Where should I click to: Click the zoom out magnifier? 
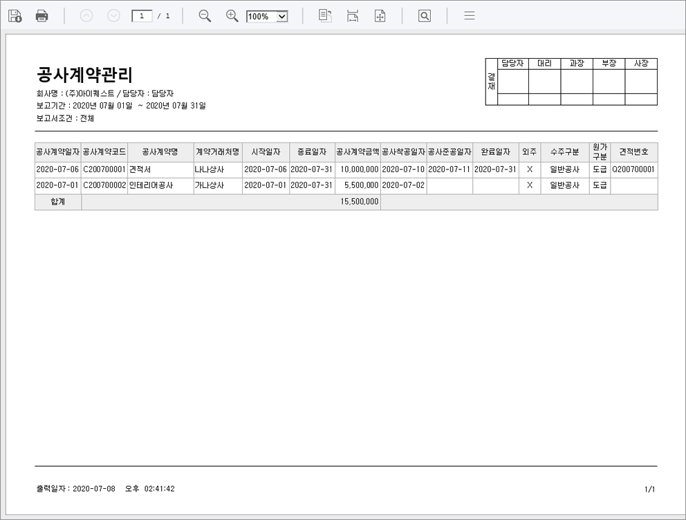[205, 16]
